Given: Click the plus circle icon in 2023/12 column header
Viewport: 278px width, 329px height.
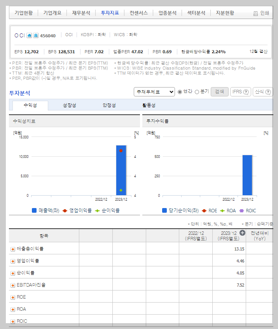Looking at the screenshot, I should tap(242, 233).
